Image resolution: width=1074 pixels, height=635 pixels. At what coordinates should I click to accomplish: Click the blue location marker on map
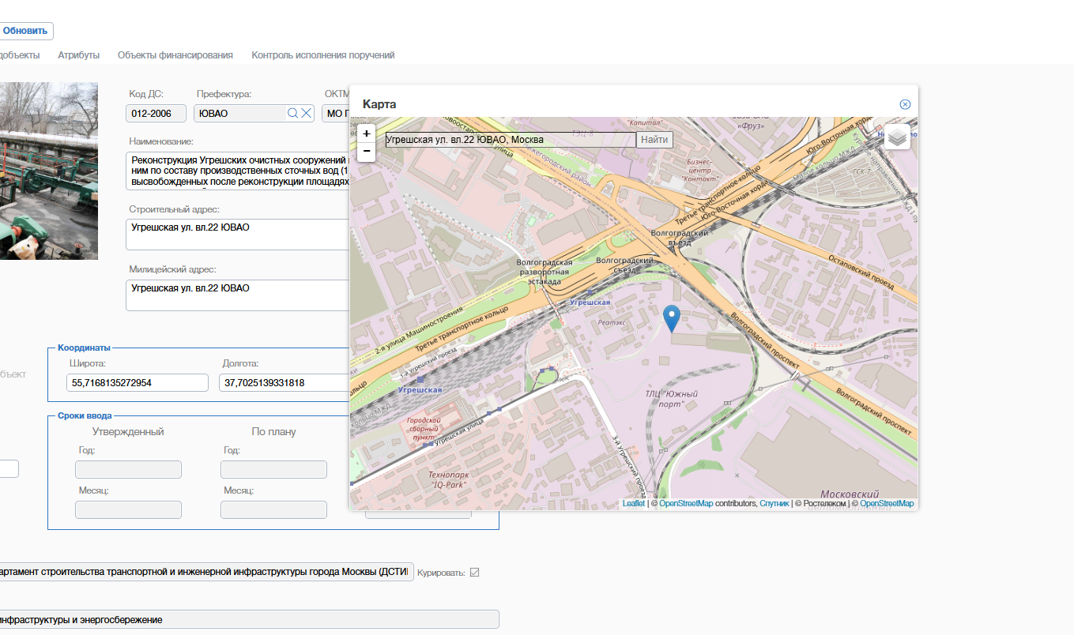click(x=672, y=319)
